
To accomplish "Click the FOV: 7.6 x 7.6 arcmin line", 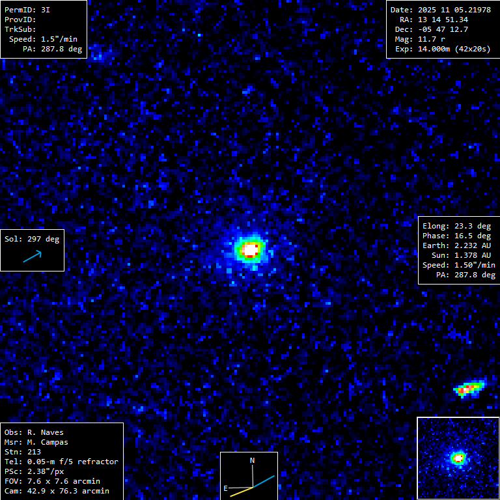I will click(52, 481).
